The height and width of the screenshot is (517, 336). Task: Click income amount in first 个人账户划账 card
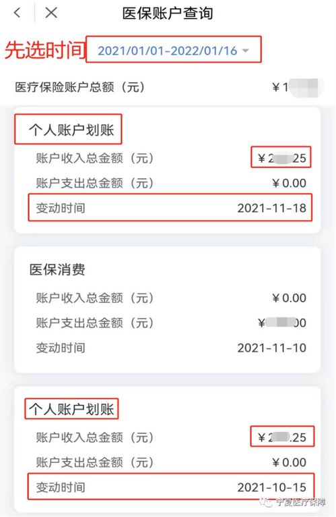pos(281,157)
